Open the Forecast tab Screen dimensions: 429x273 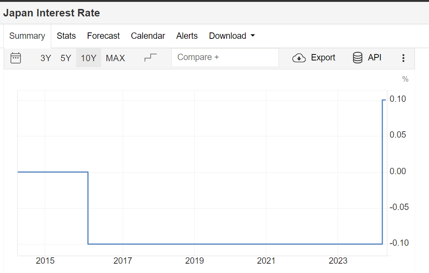click(103, 36)
